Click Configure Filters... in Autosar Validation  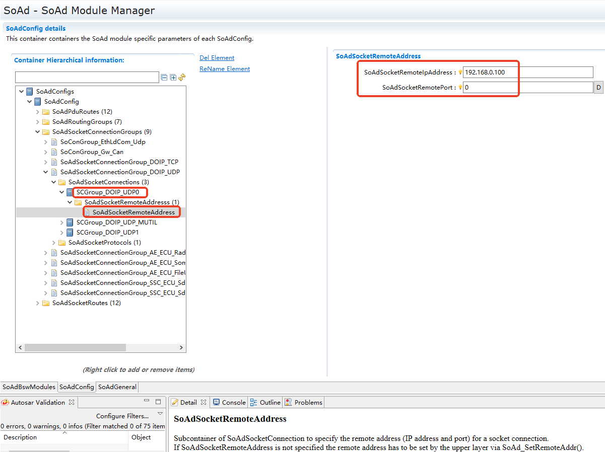[x=122, y=416]
